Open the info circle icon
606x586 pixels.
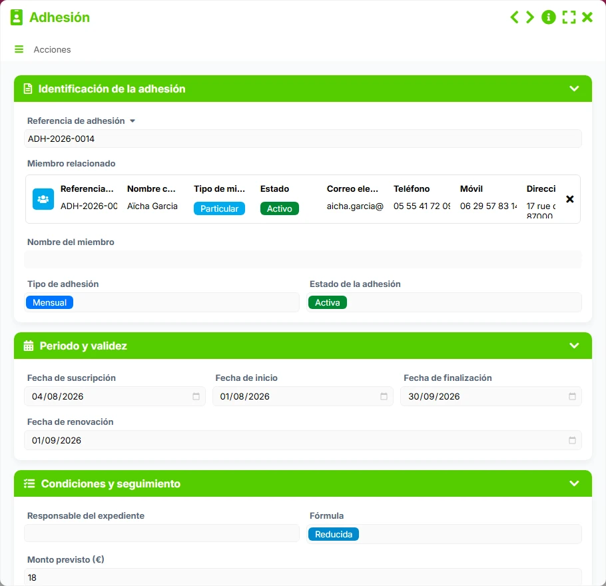click(549, 17)
